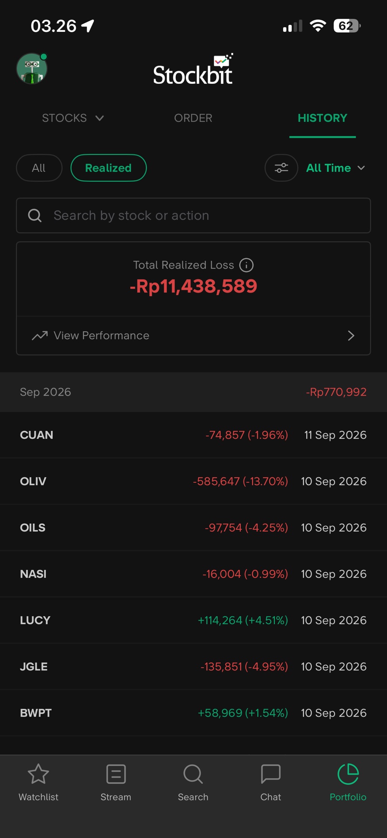Tap the info icon beside Total Realized Loss
This screenshot has width=387, height=838.
[247, 265]
